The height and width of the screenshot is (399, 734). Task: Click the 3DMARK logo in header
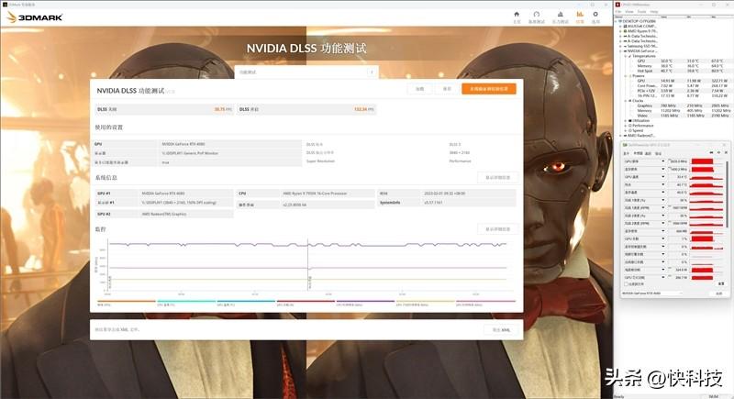[30, 16]
